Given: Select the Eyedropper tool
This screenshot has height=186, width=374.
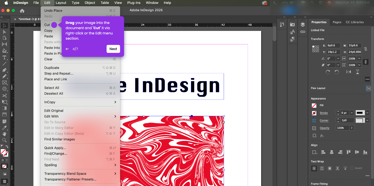Looking at the screenshot, I should click(x=4, y=128).
